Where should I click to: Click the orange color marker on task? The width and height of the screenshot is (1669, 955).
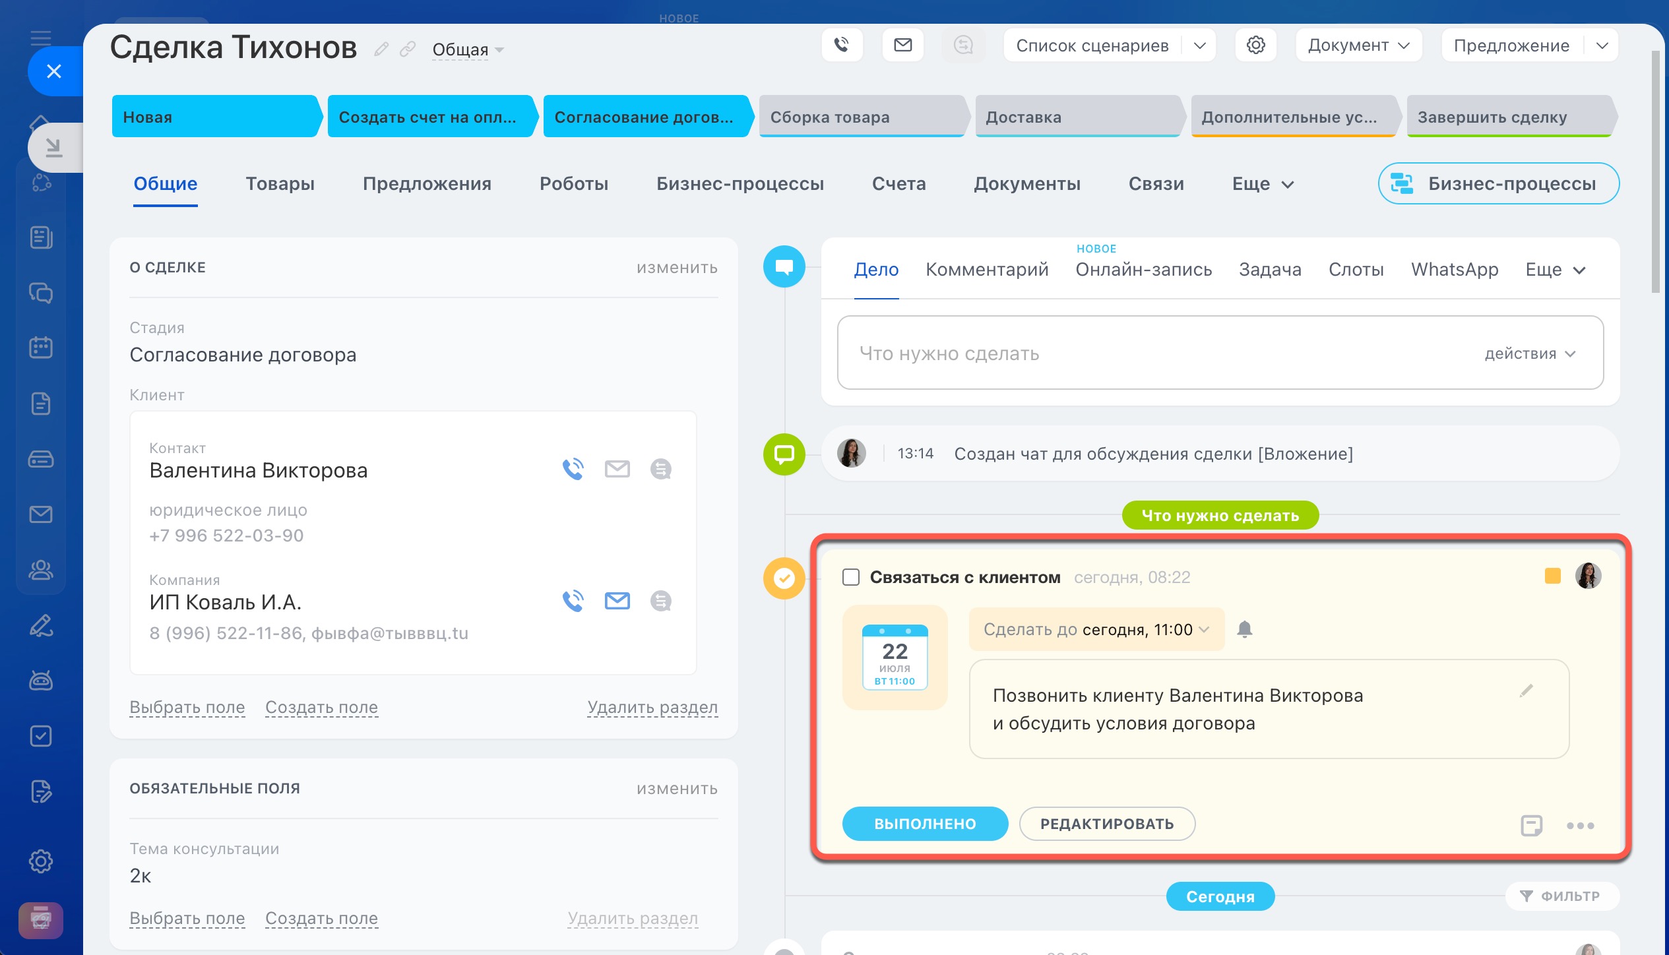(1552, 576)
